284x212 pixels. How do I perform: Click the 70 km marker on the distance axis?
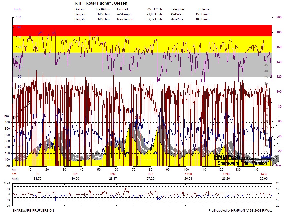(x=134, y=170)
